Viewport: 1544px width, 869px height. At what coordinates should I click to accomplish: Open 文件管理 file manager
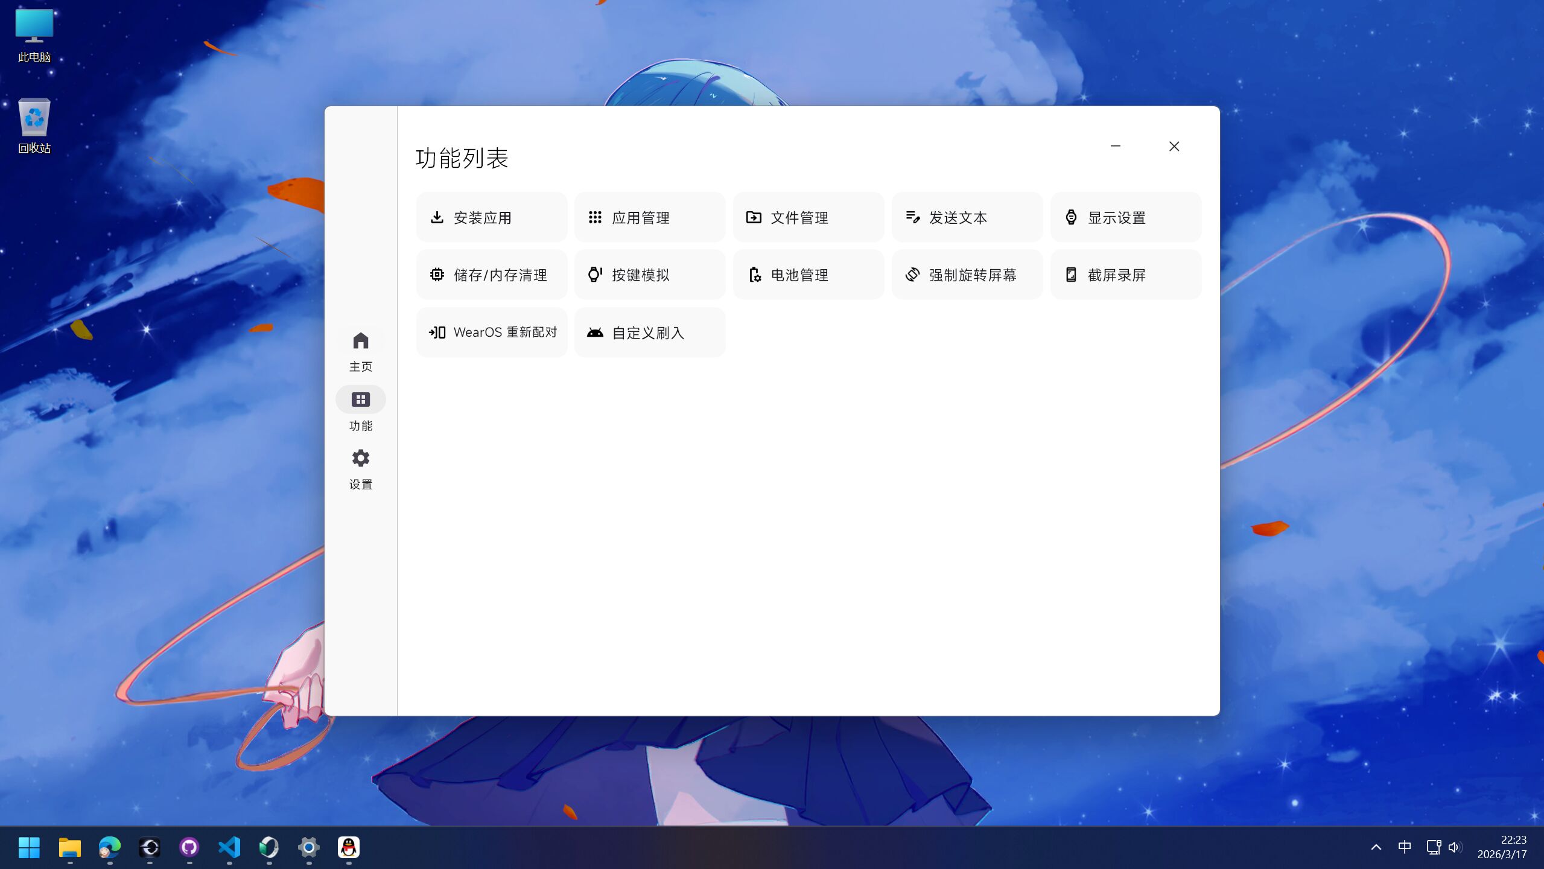click(x=808, y=217)
